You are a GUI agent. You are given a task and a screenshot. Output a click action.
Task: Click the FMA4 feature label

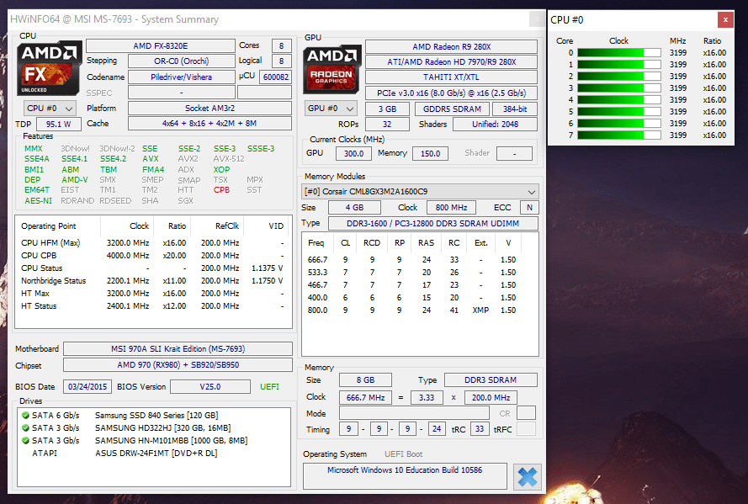(x=153, y=170)
